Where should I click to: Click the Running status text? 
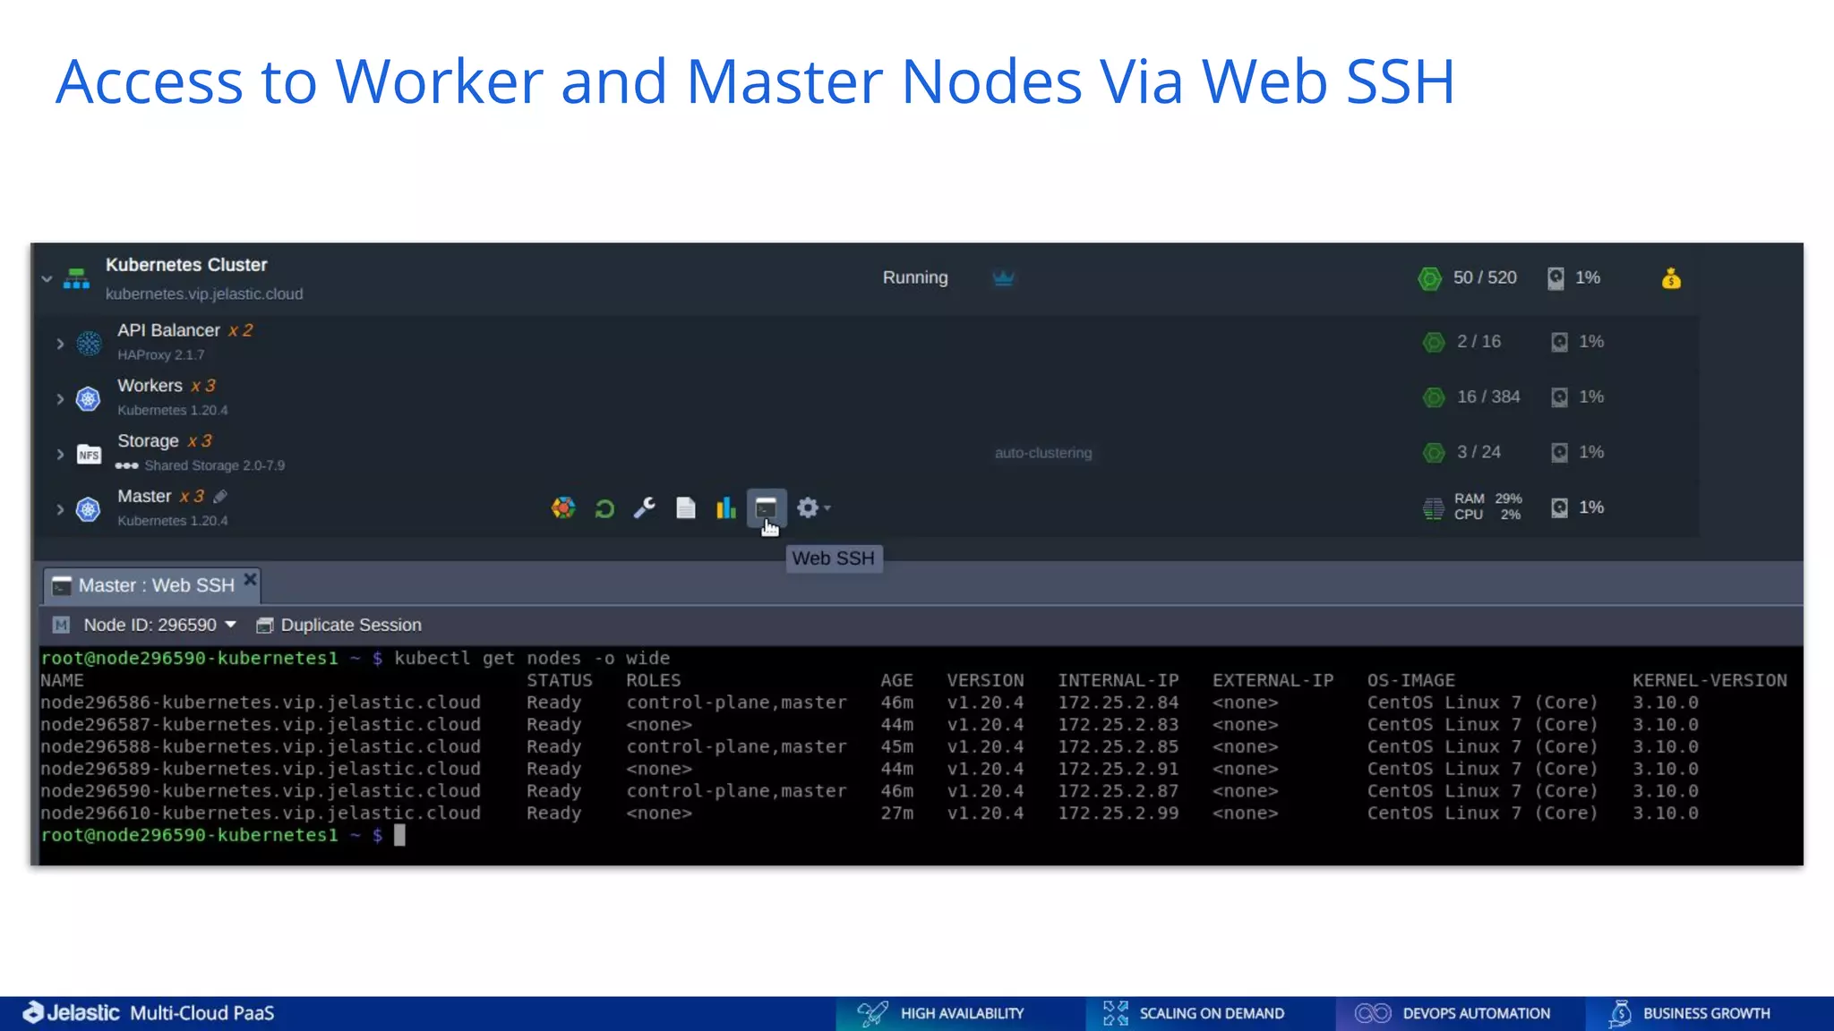915,277
